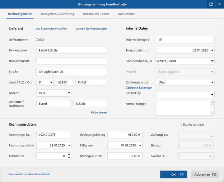Click into the Rechnungs-Nr. input field
The image size is (224, 182).
pos(54,135)
